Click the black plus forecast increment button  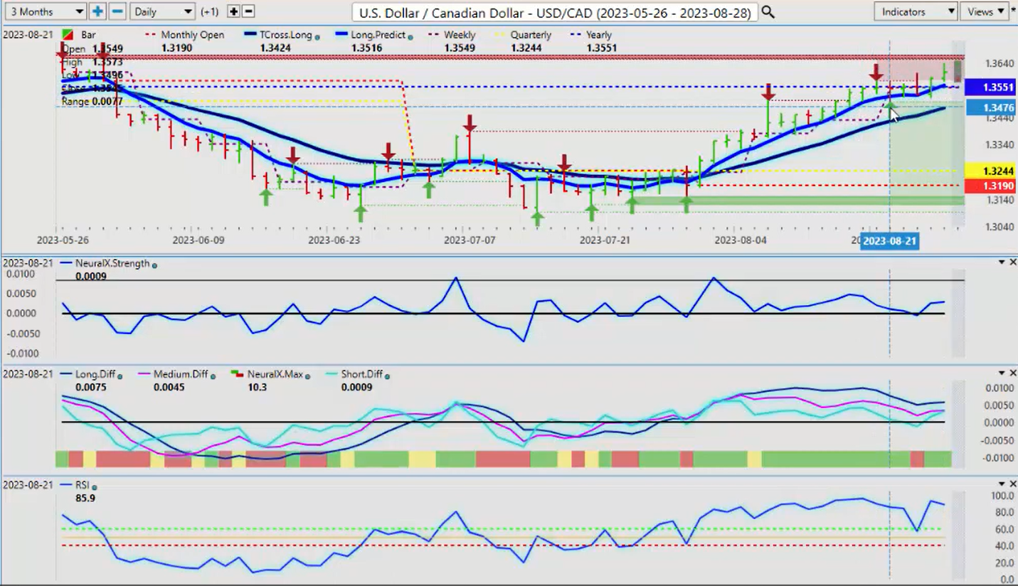coord(233,11)
